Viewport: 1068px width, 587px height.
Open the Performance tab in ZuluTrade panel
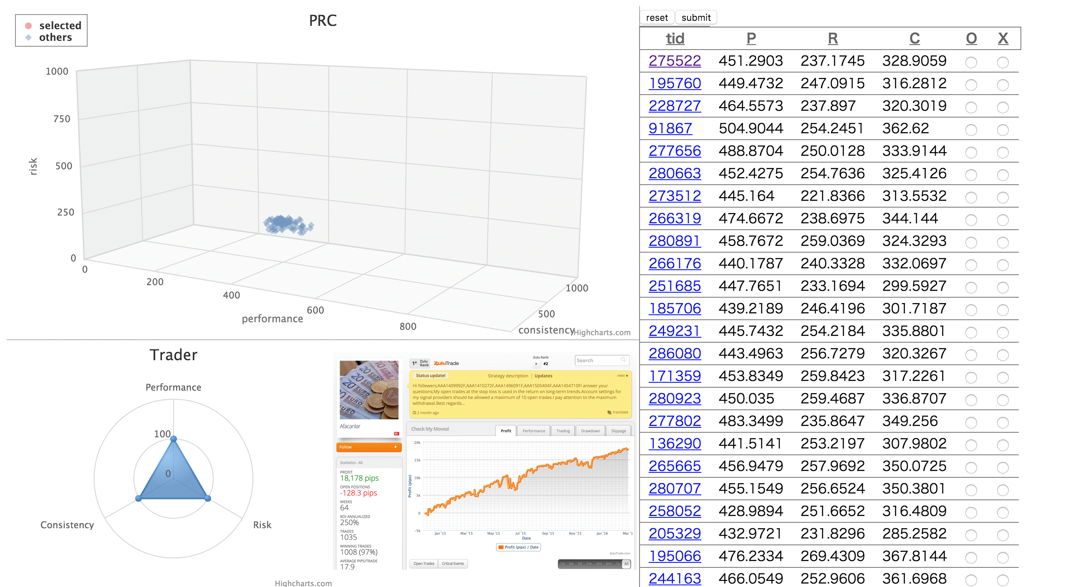click(534, 431)
